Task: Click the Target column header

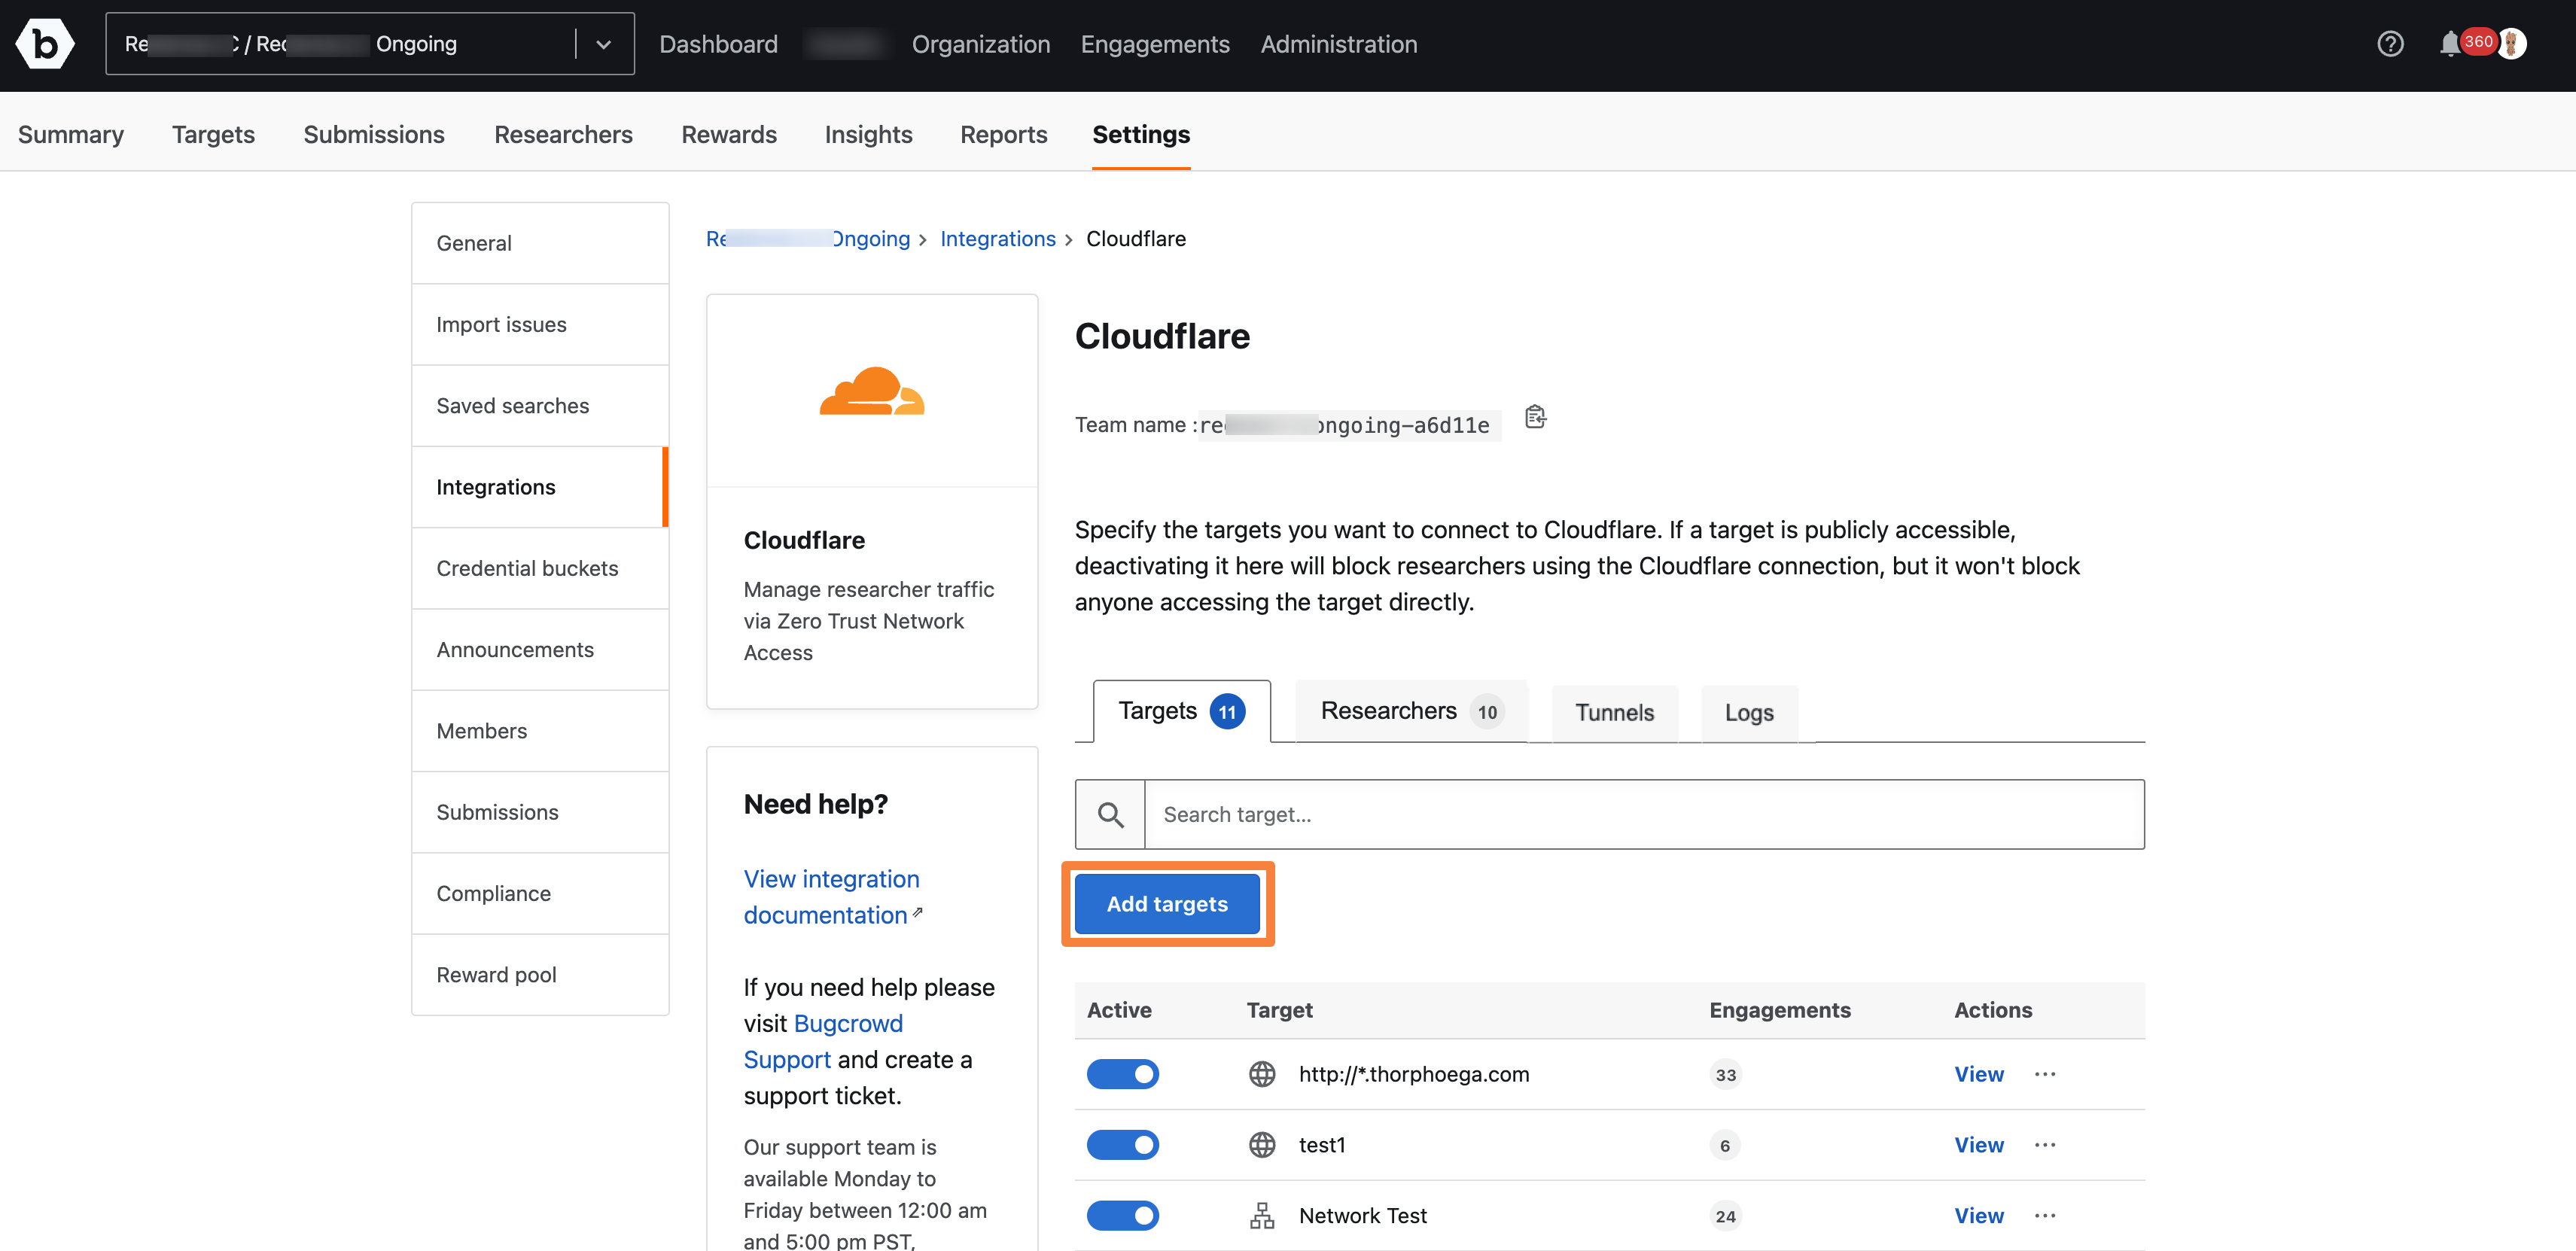Action: [1279, 1010]
